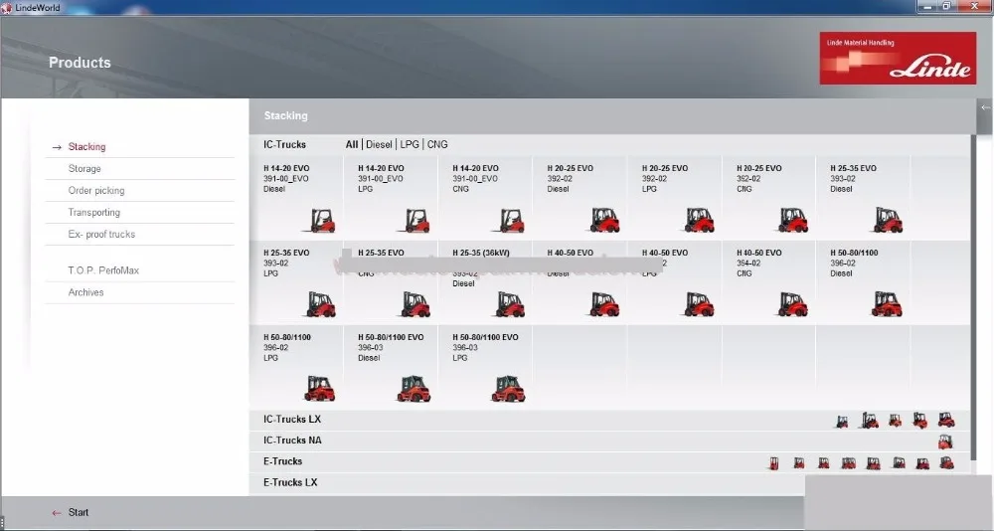Viewport: 994px width, 531px height.
Task: Click last forklift icon in E-Trucks row
Action: (x=946, y=462)
